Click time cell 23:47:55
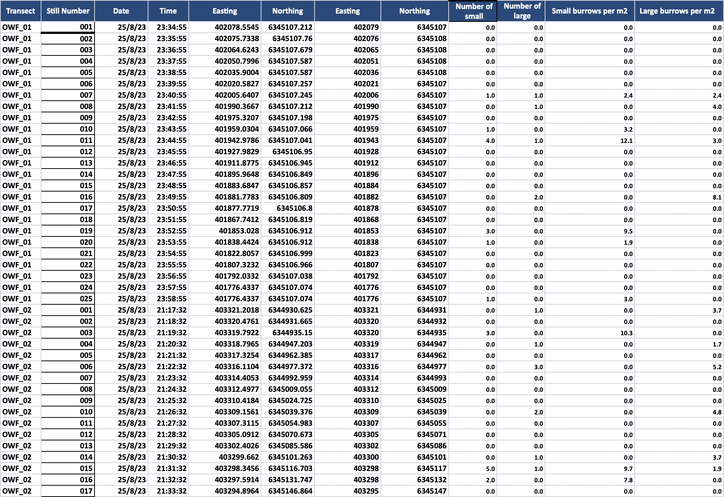Screen dimensions: 724x497 tap(168, 174)
